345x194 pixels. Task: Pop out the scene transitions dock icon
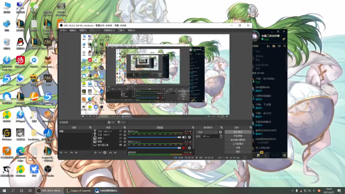coord(222,127)
